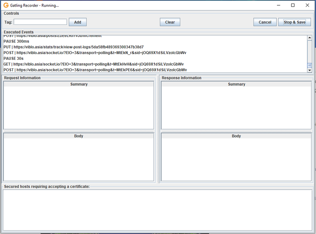Image resolution: width=316 pixels, height=234 pixels.
Task: Click the Response Information Body header
Action: 236,136
